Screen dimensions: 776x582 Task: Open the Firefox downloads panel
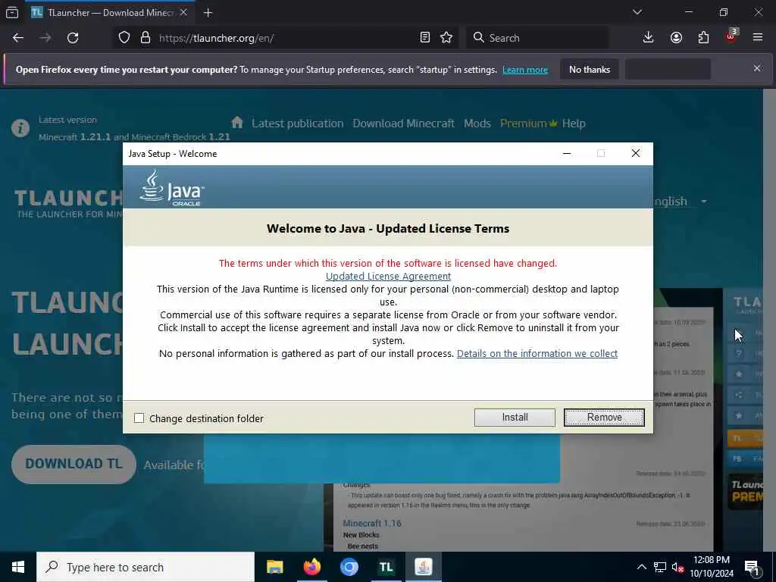649,38
